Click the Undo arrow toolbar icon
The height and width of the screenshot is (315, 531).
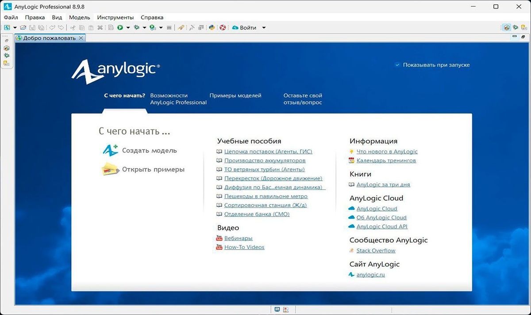click(52, 27)
